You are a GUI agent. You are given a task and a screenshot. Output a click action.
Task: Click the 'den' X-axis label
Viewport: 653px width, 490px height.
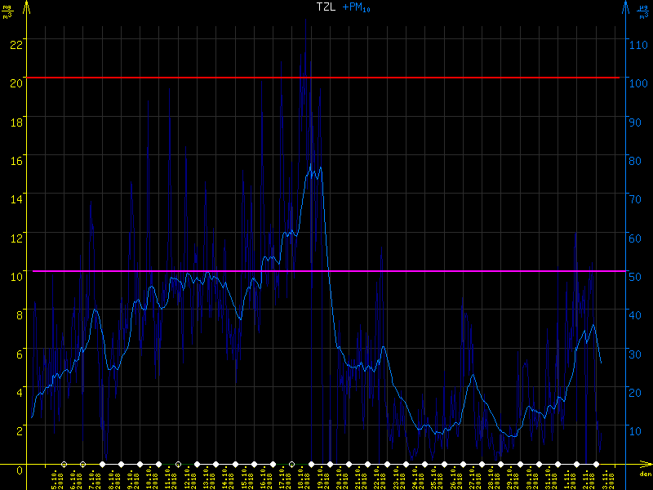click(x=645, y=474)
